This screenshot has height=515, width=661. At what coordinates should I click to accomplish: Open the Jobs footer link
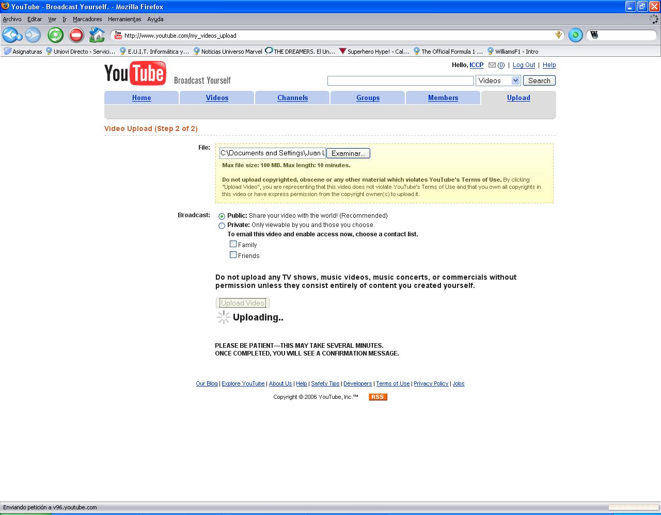point(459,383)
